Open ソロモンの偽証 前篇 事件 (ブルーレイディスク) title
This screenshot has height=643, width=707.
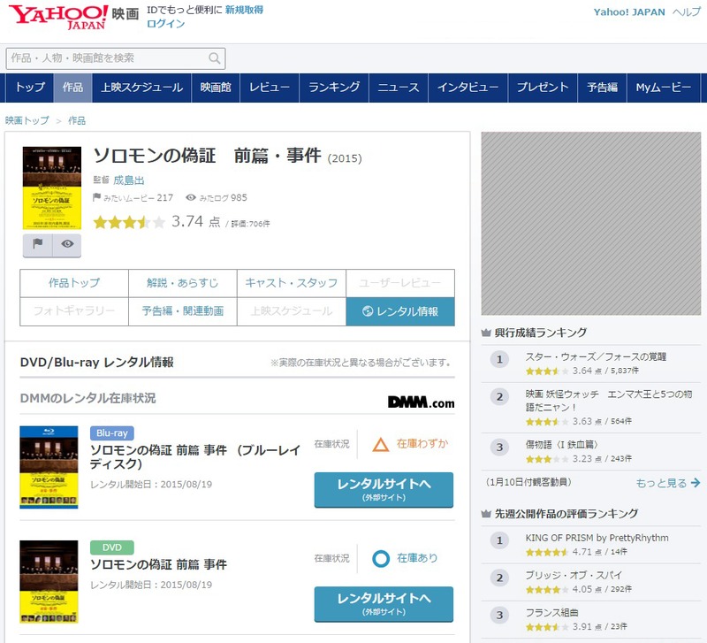[194, 456]
